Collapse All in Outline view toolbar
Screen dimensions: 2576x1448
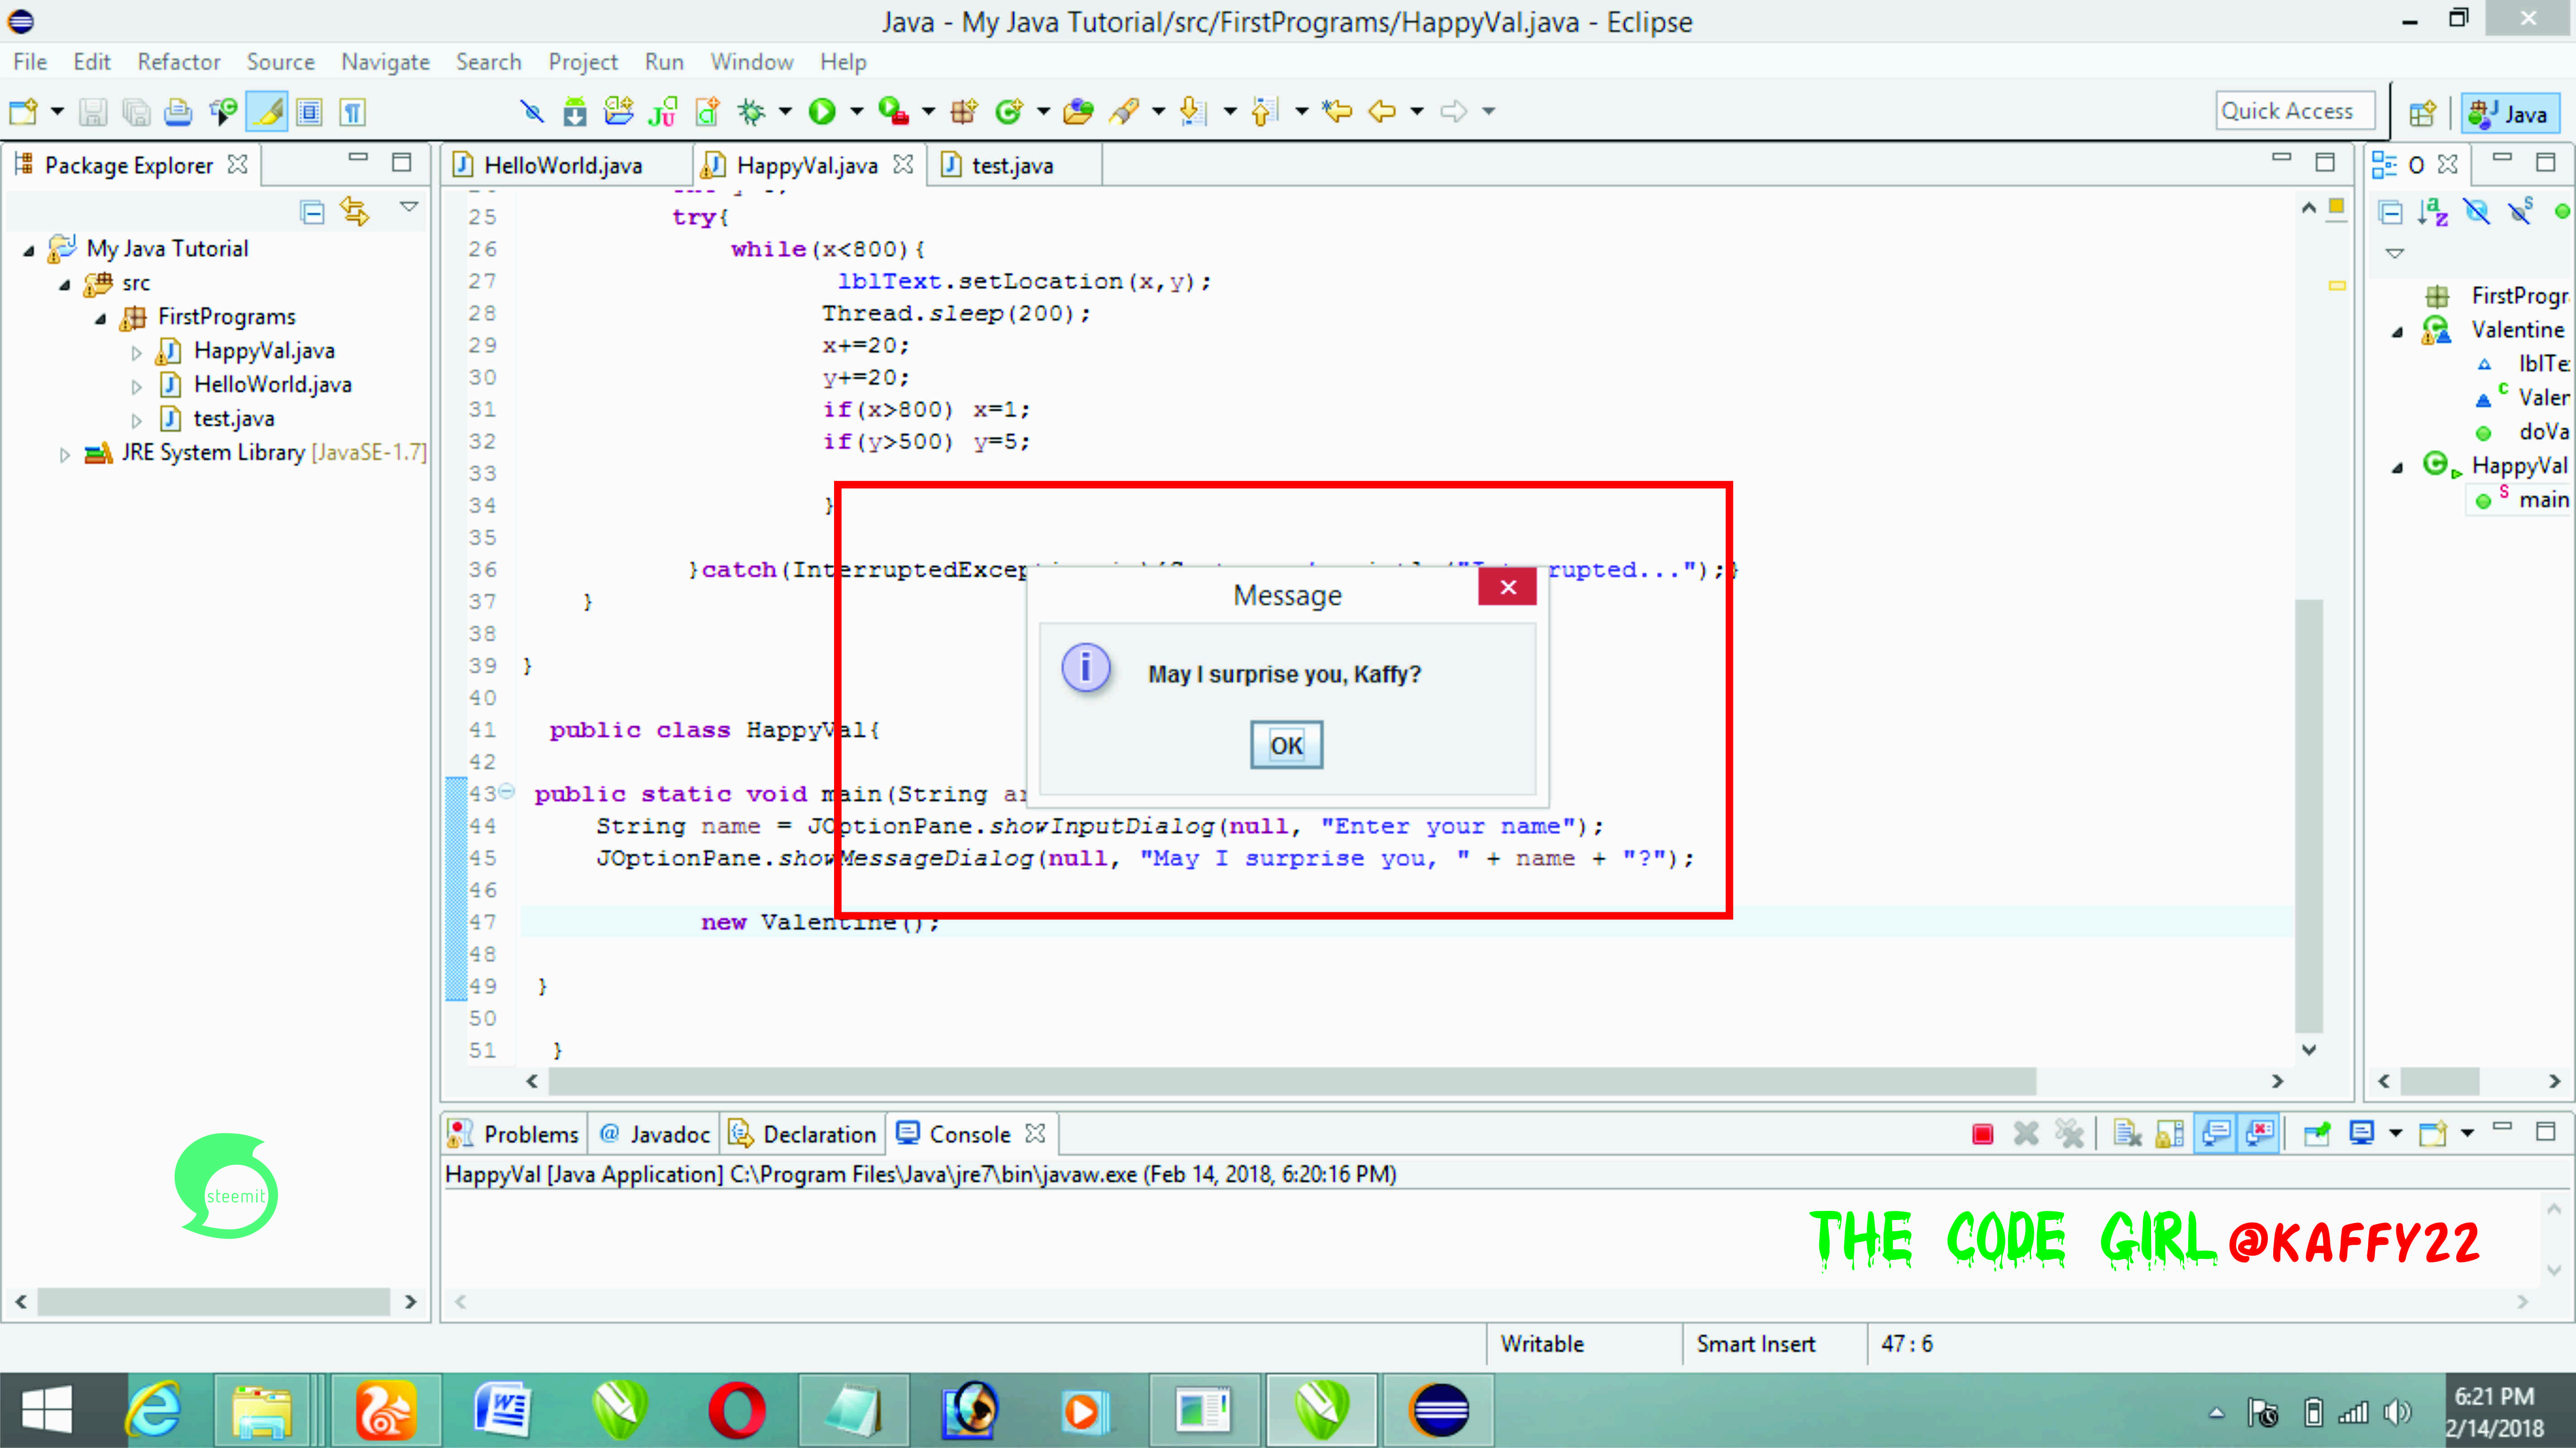2391,212
